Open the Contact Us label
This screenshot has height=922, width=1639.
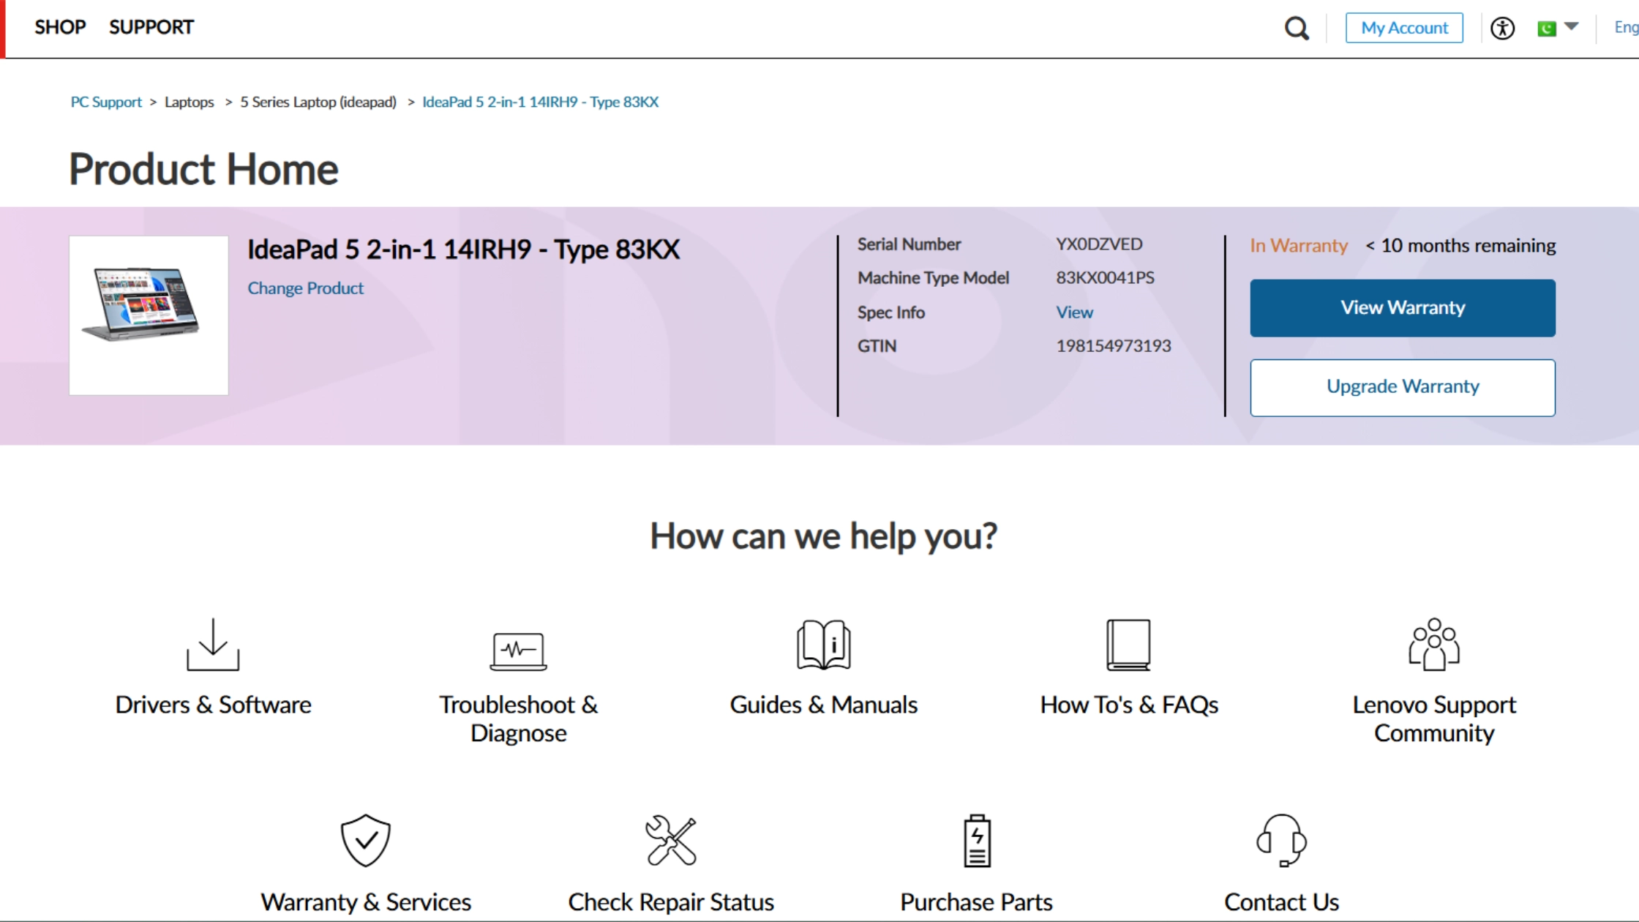click(1281, 902)
